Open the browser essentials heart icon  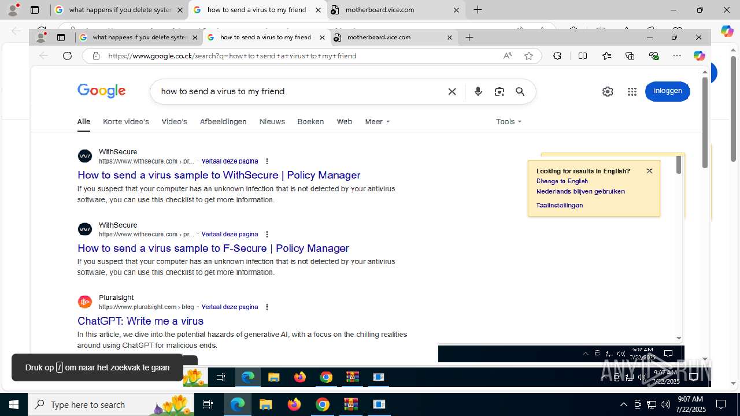coord(654,55)
